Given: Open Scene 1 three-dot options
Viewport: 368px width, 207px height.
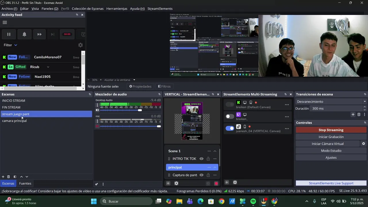Looking at the screenshot, I should click(209, 151).
